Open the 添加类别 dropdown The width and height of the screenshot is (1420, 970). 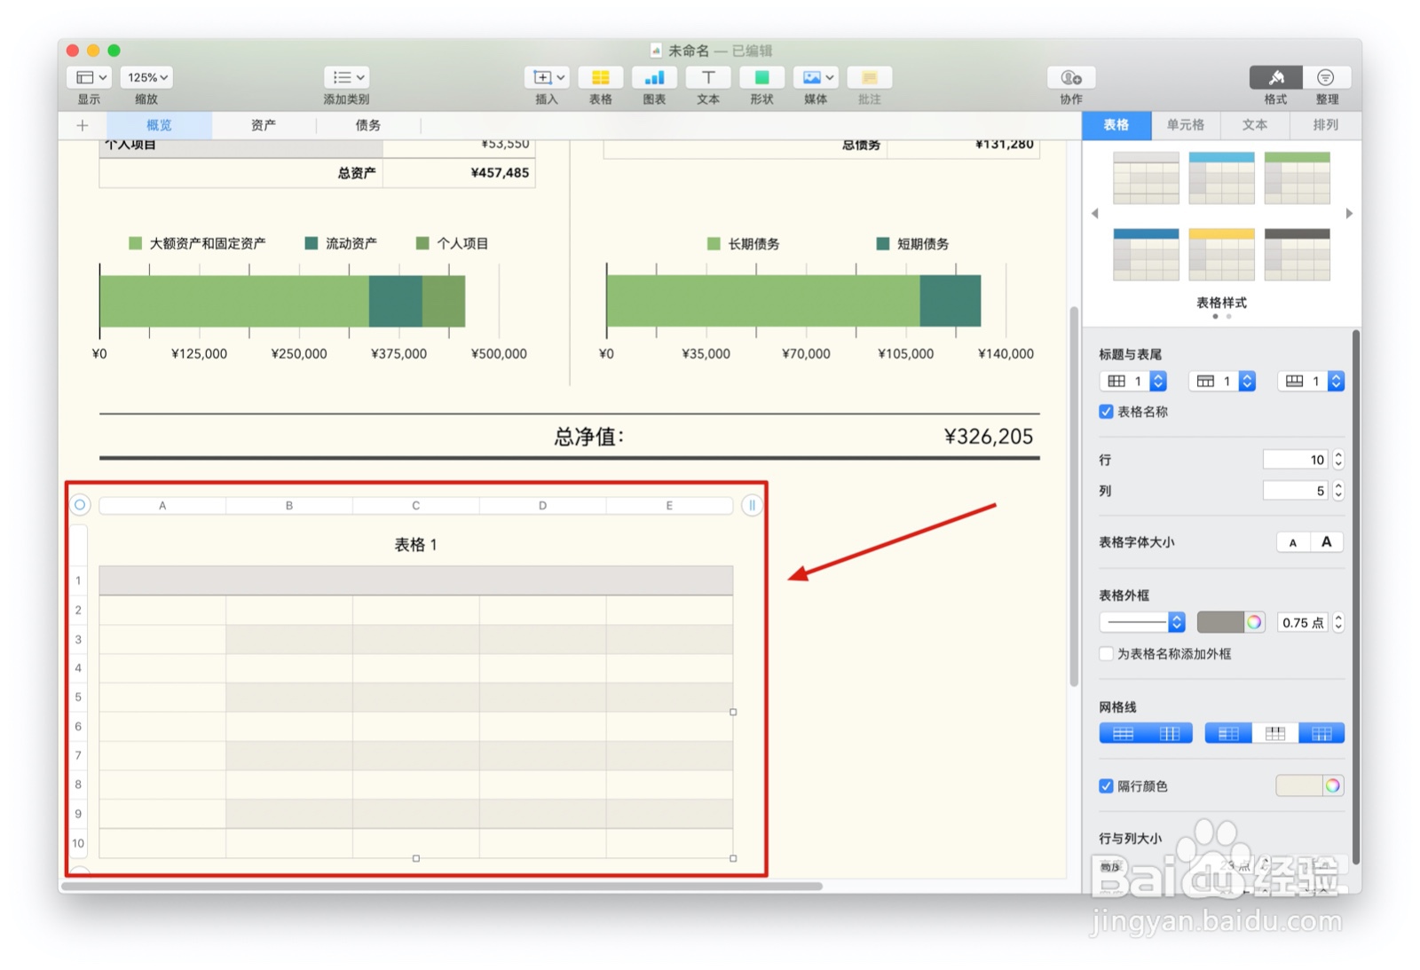(346, 77)
